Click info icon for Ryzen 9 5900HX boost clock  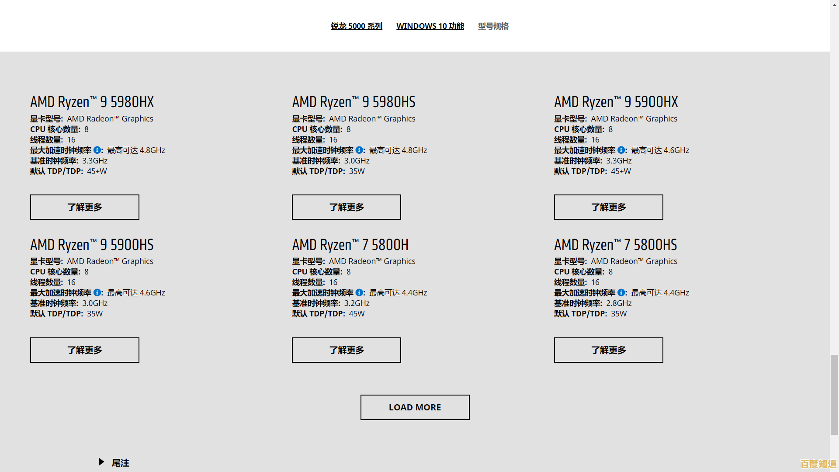[621, 150]
